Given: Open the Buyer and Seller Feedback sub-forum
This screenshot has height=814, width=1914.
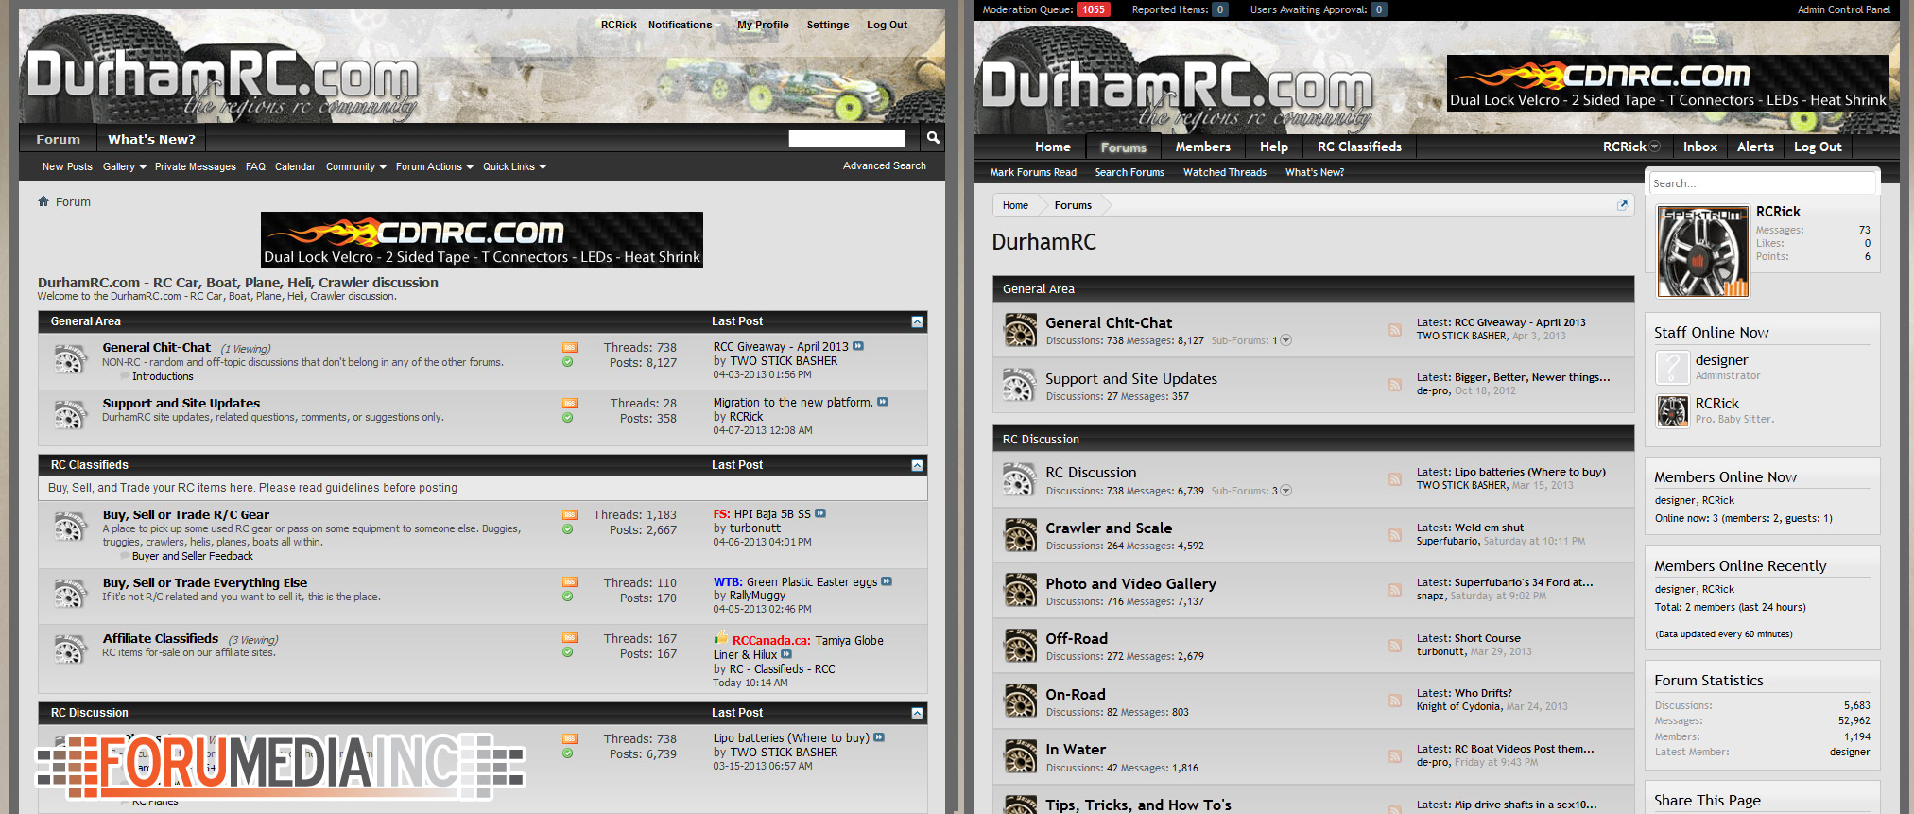Looking at the screenshot, I should 193,556.
